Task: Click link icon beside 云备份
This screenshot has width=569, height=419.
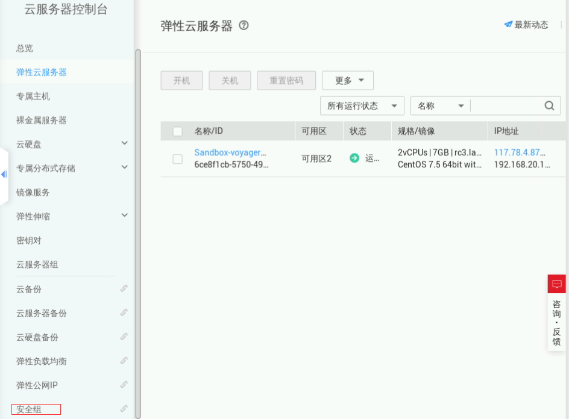Action: point(124,288)
